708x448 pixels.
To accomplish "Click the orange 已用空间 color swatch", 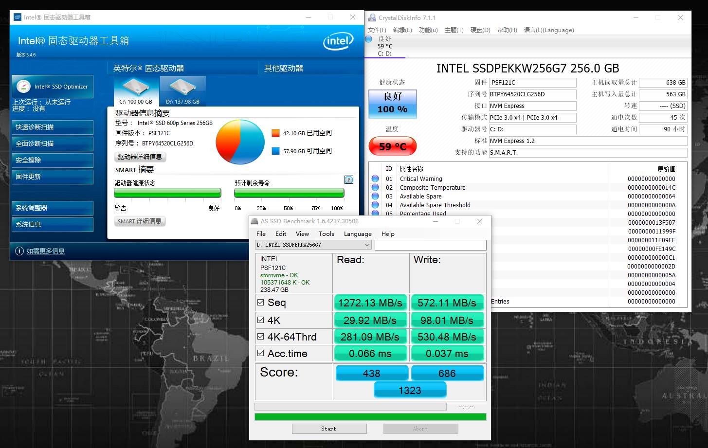I will pos(275,133).
